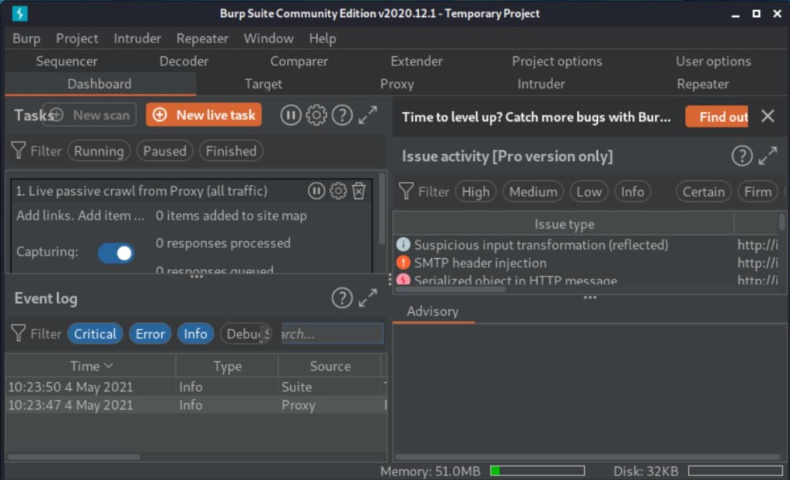Open settings for Live passive crawl task
The height and width of the screenshot is (480, 790).
click(338, 191)
